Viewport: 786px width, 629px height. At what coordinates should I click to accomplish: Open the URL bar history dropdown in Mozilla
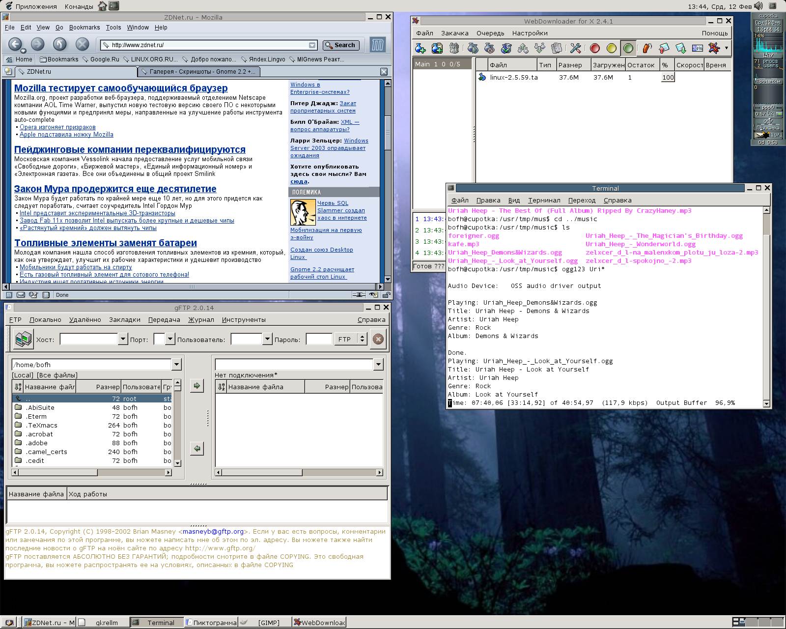click(312, 45)
